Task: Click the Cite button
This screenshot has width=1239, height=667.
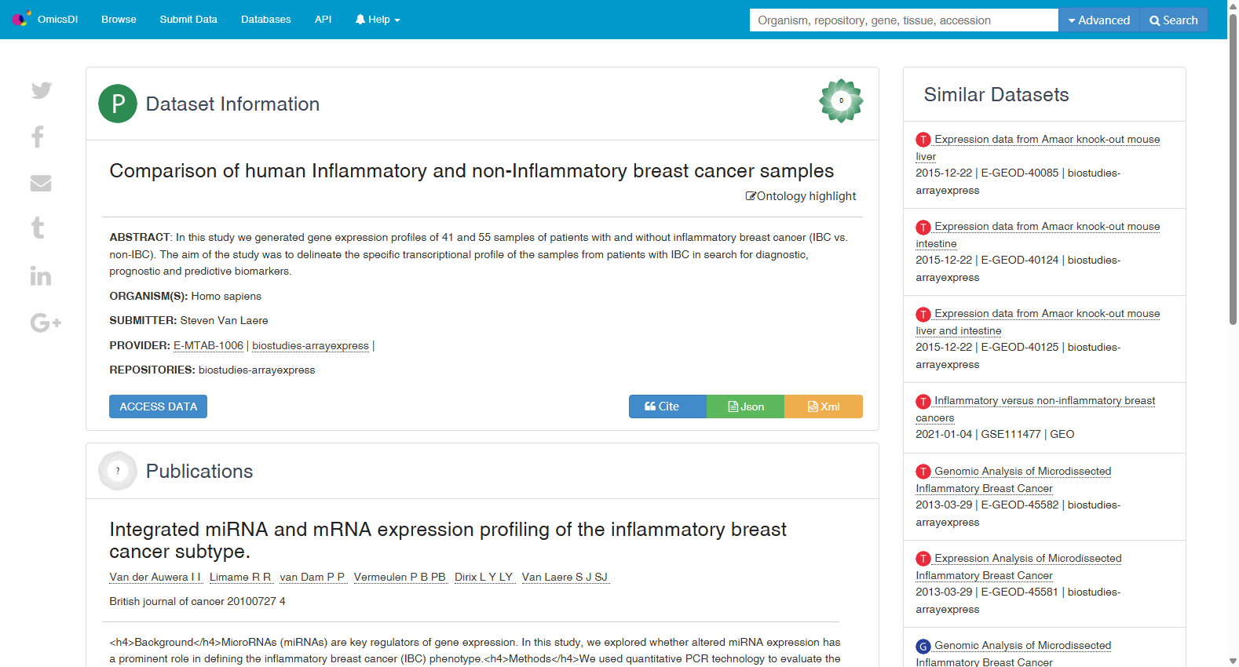Action: pos(667,406)
